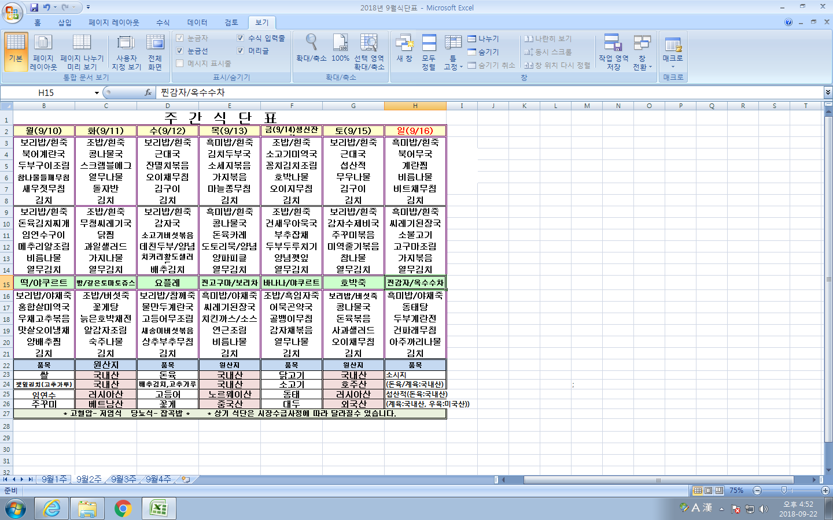Open the Name Box dropdown arrow
Image resolution: width=833 pixels, height=520 pixels.
[x=97, y=93]
